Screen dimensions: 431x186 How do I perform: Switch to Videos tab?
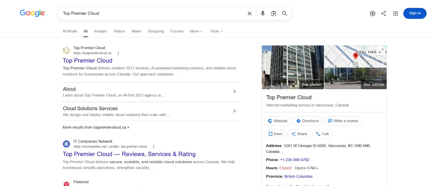coord(119,31)
